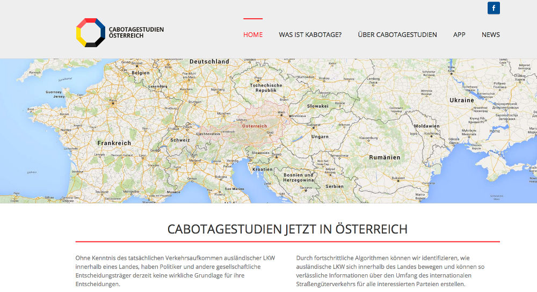Click the octagon Cabotagestudien logo
This screenshot has width=537, height=292.
pos(90,33)
